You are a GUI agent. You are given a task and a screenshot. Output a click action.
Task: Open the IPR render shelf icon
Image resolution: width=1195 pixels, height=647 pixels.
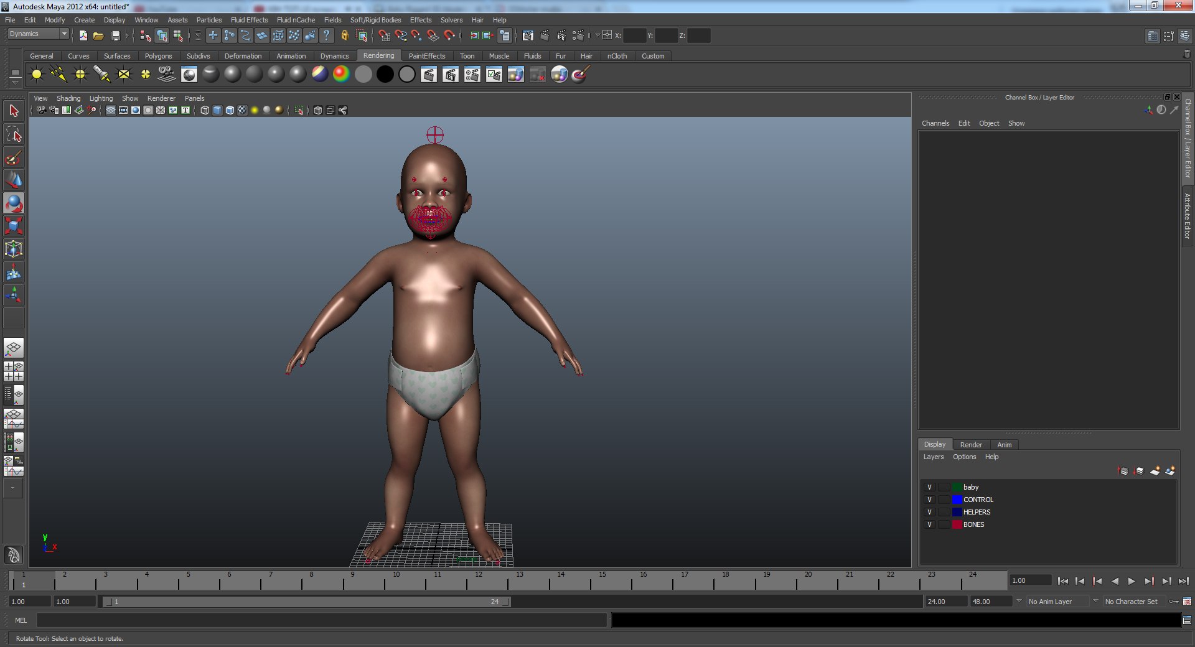pos(451,75)
